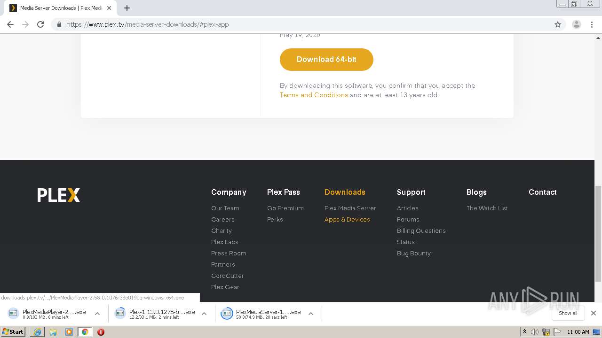Open the Go Premium link

pos(285,208)
